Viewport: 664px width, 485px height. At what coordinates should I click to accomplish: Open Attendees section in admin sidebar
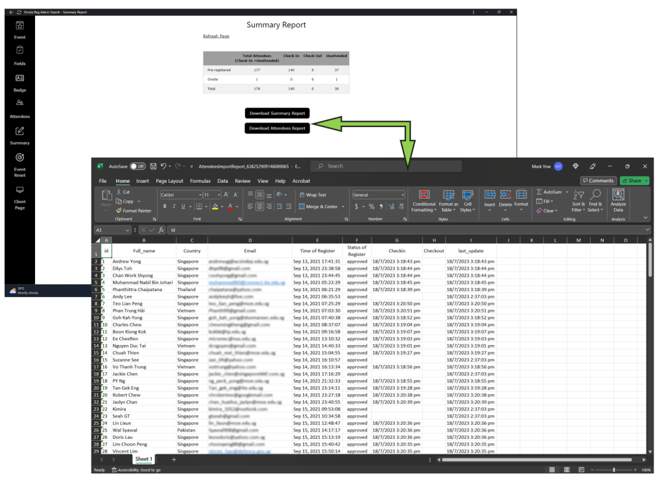[x=19, y=109]
